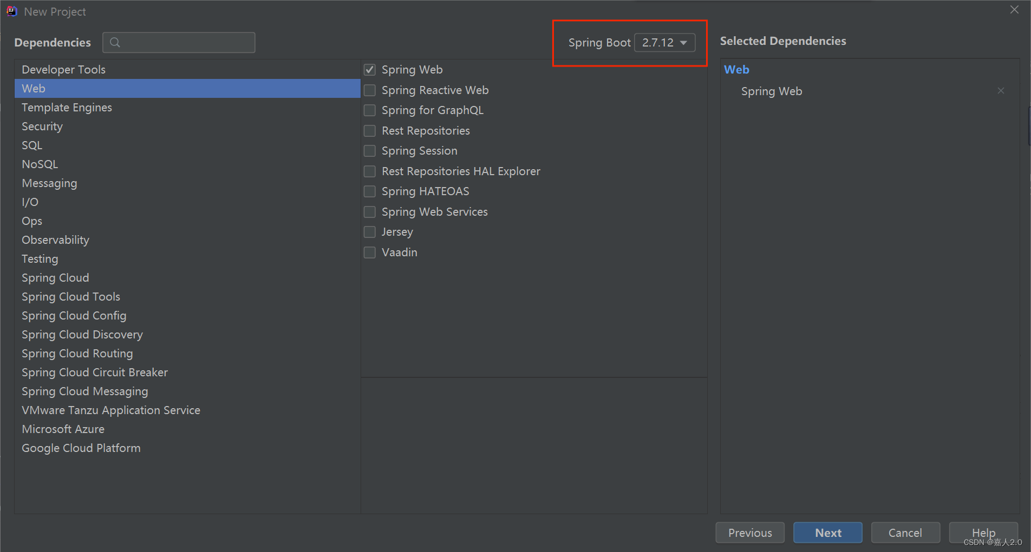Image resolution: width=1031 pixels, height=552 pixels.
Task: Open Template Engines category
Action: [187, 107]
